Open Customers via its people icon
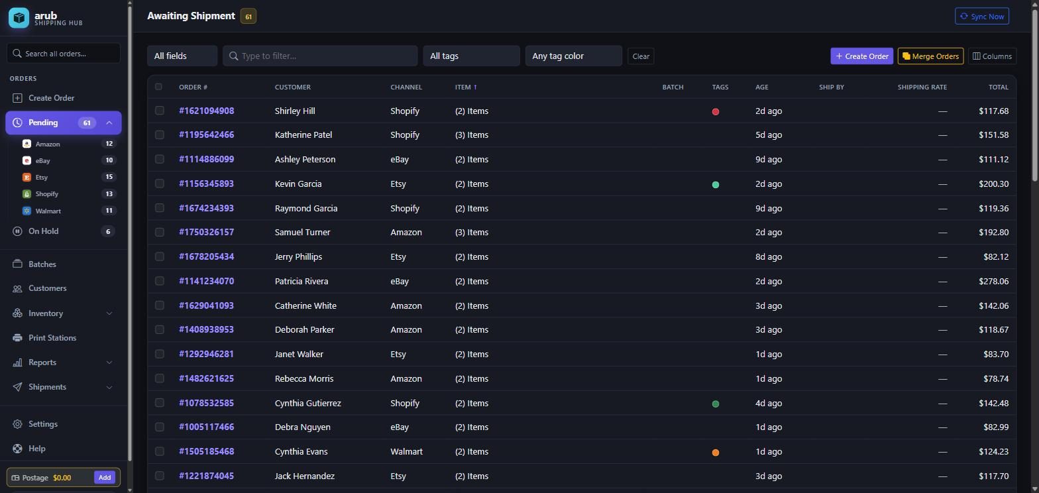 tap(17, 288)
